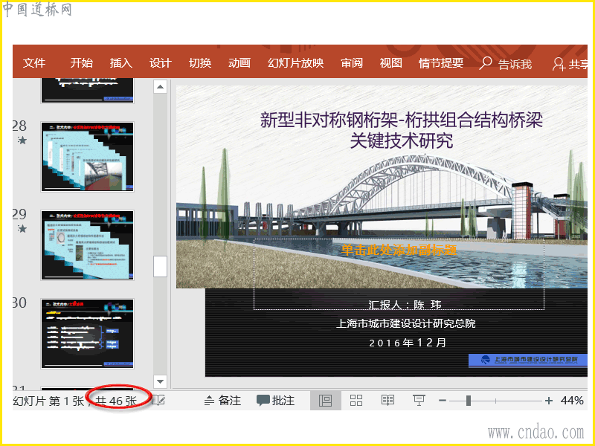Click the thumbnail pane scroll up arrow
Viewport: 595px width, 446px height.
[x=160, y=87]
